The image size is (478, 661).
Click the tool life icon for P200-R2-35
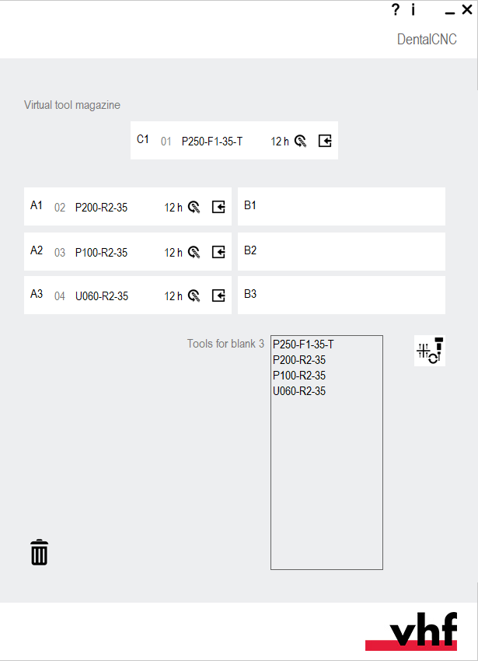[194, 208]
